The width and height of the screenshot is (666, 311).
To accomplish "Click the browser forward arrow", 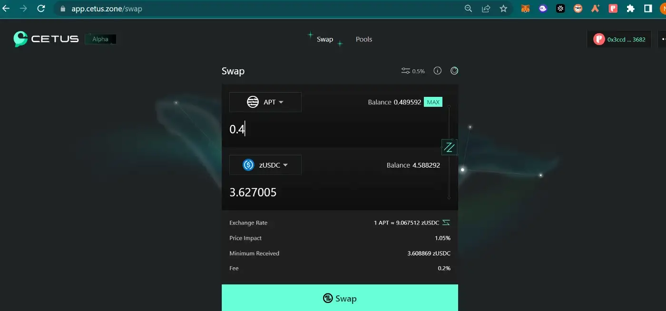I will pos(23,9).
